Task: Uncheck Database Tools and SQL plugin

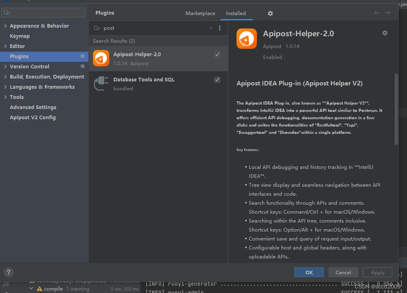Action: [x=217, y=79]
